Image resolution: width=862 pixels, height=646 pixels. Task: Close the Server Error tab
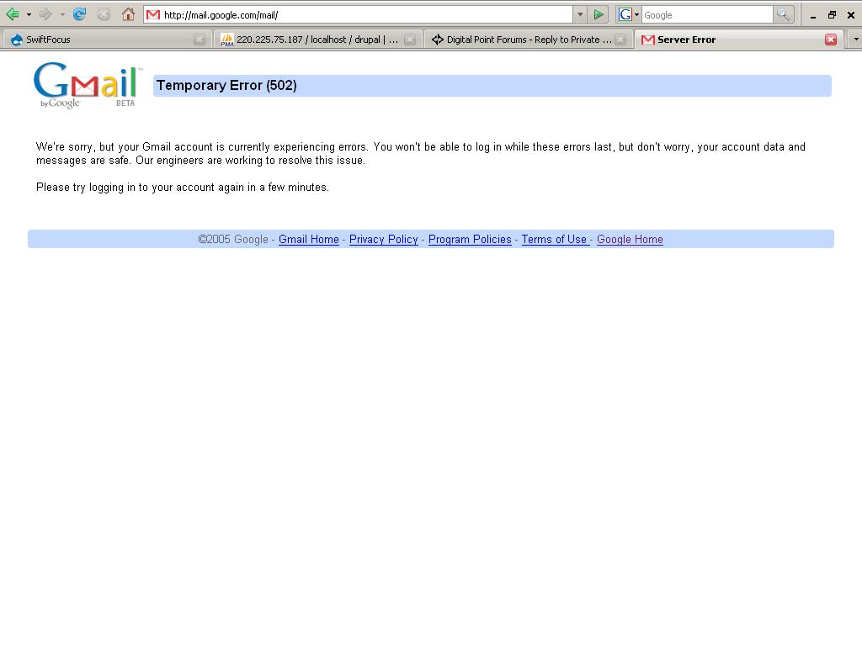(831, 40)
